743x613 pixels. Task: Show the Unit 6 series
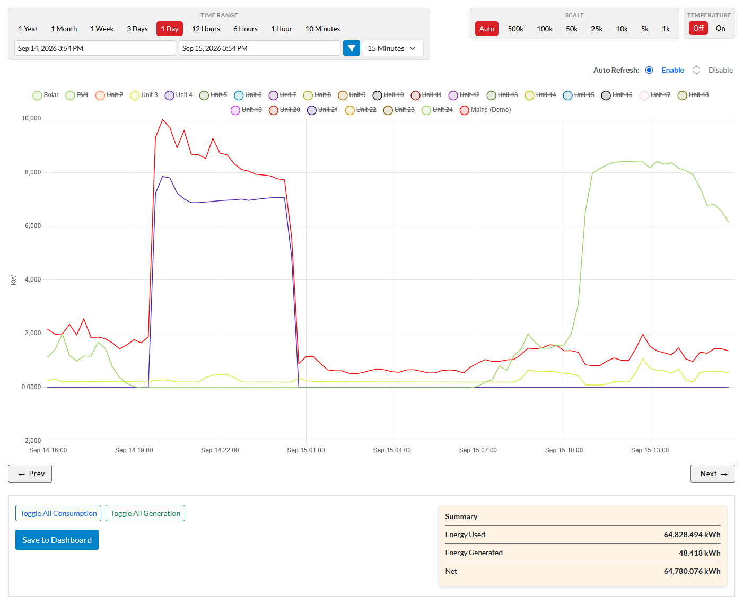248,95
